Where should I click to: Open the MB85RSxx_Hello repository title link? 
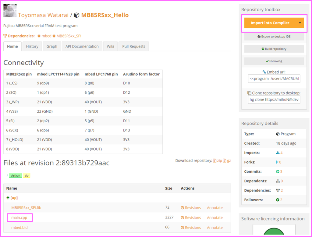[x=105, y=15]
